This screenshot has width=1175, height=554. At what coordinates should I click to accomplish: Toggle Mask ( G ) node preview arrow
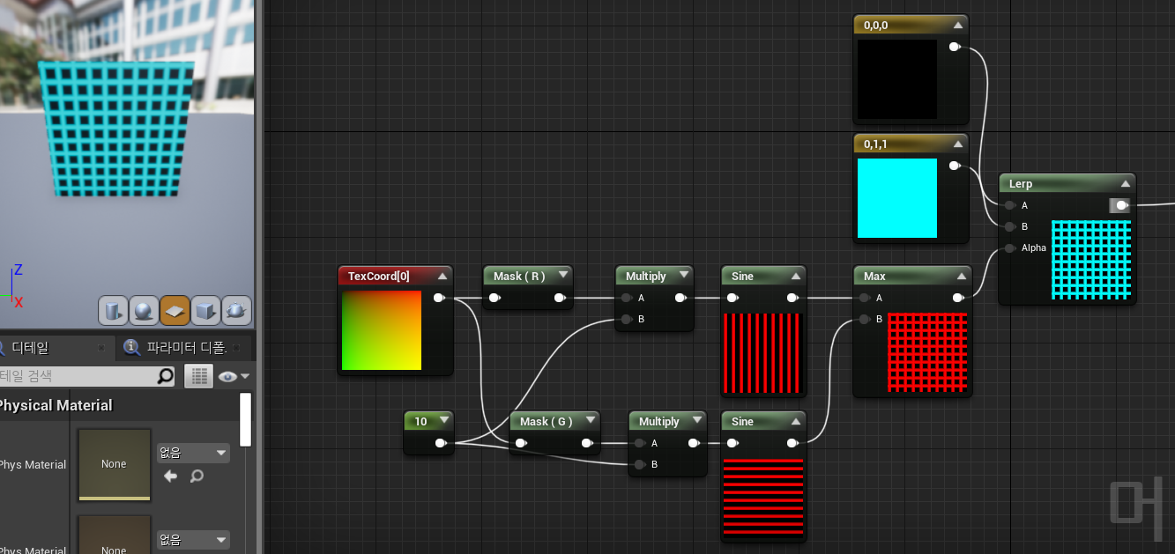click(589, 421)
